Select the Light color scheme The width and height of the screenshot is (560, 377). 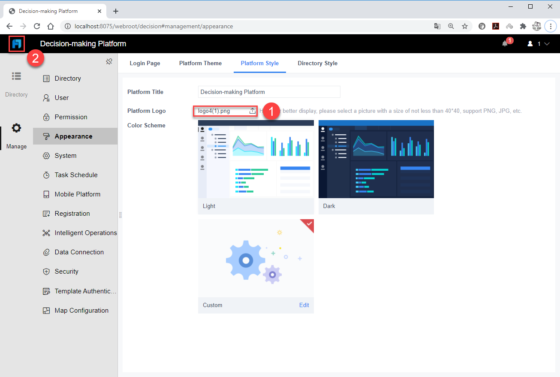click(256, 159)
